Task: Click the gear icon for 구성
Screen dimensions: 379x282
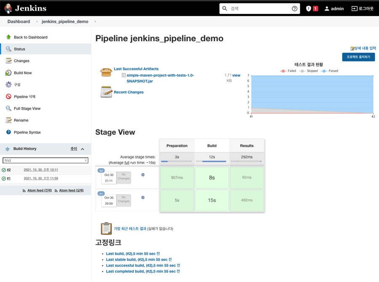Action: click(x=8, y=84)
